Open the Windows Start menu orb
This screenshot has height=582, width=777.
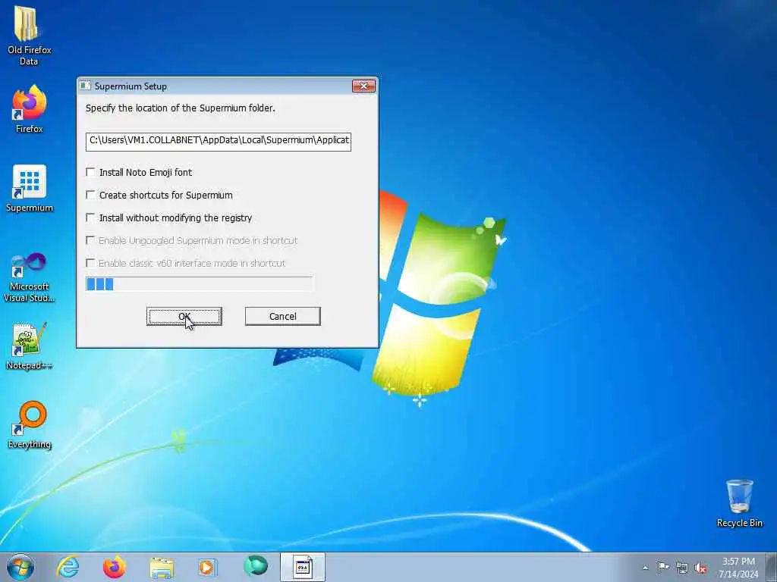click(20, 567)
